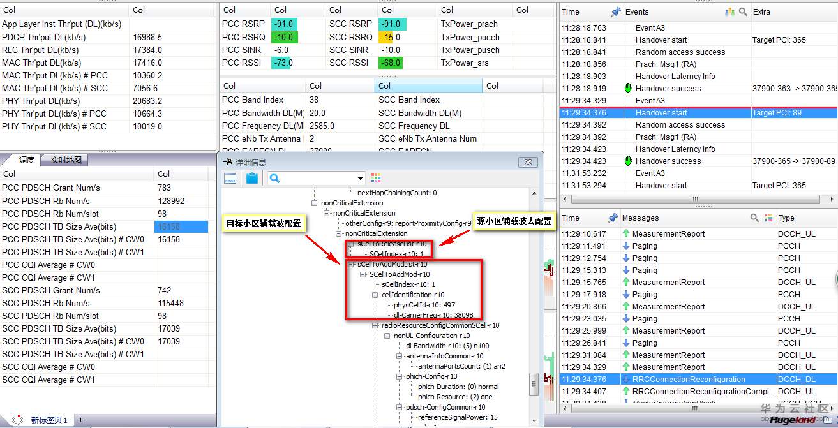838x428 pixels.
Task: Collapse the sCellToReleaseList-r10 node
Action: pos(351,244)
